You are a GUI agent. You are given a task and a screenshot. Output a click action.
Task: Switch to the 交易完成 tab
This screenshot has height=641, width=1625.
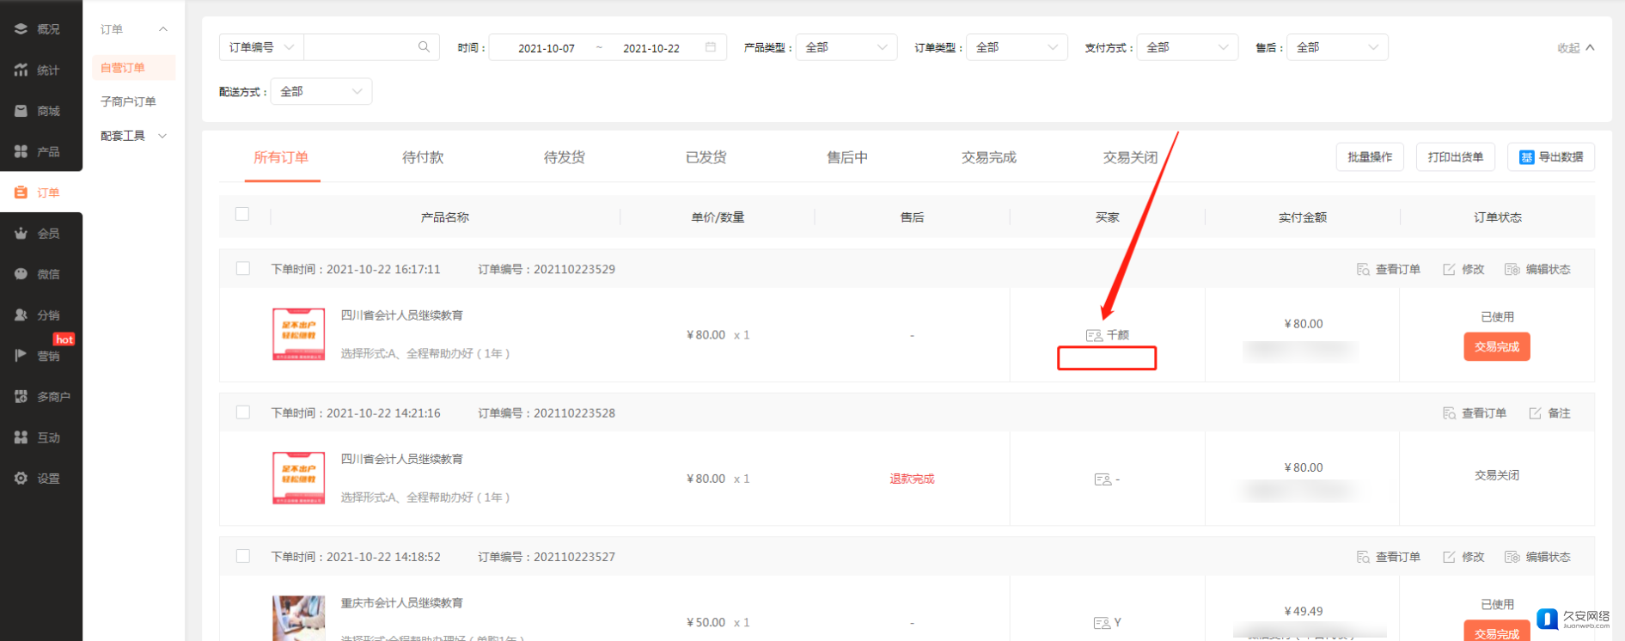988,157
